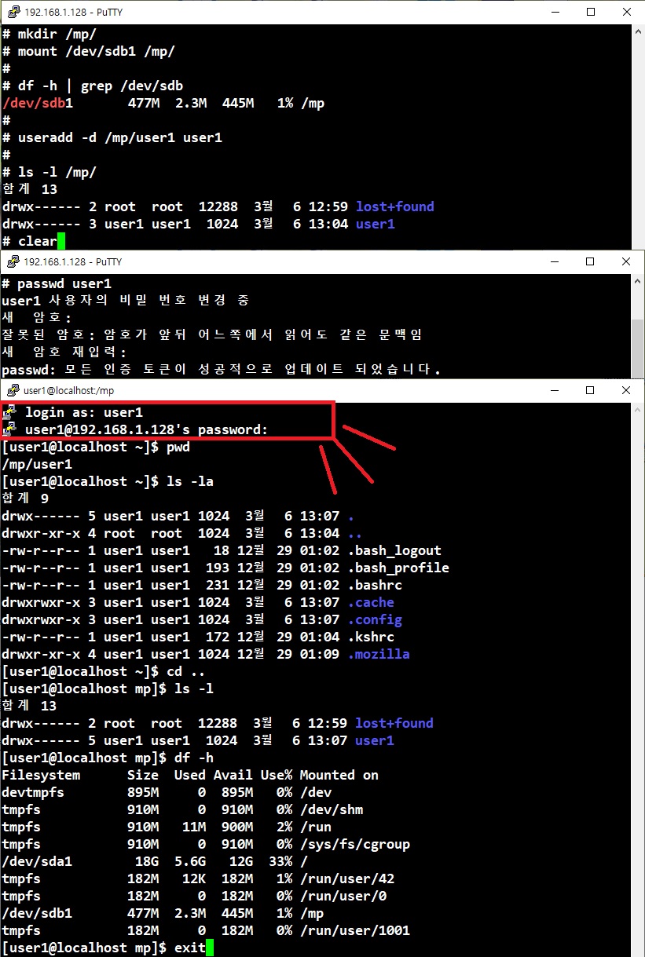This screenshot has width=645, height=957.
Task: Click the 'passwd user1' command line
Action: [x=57, y=283]
